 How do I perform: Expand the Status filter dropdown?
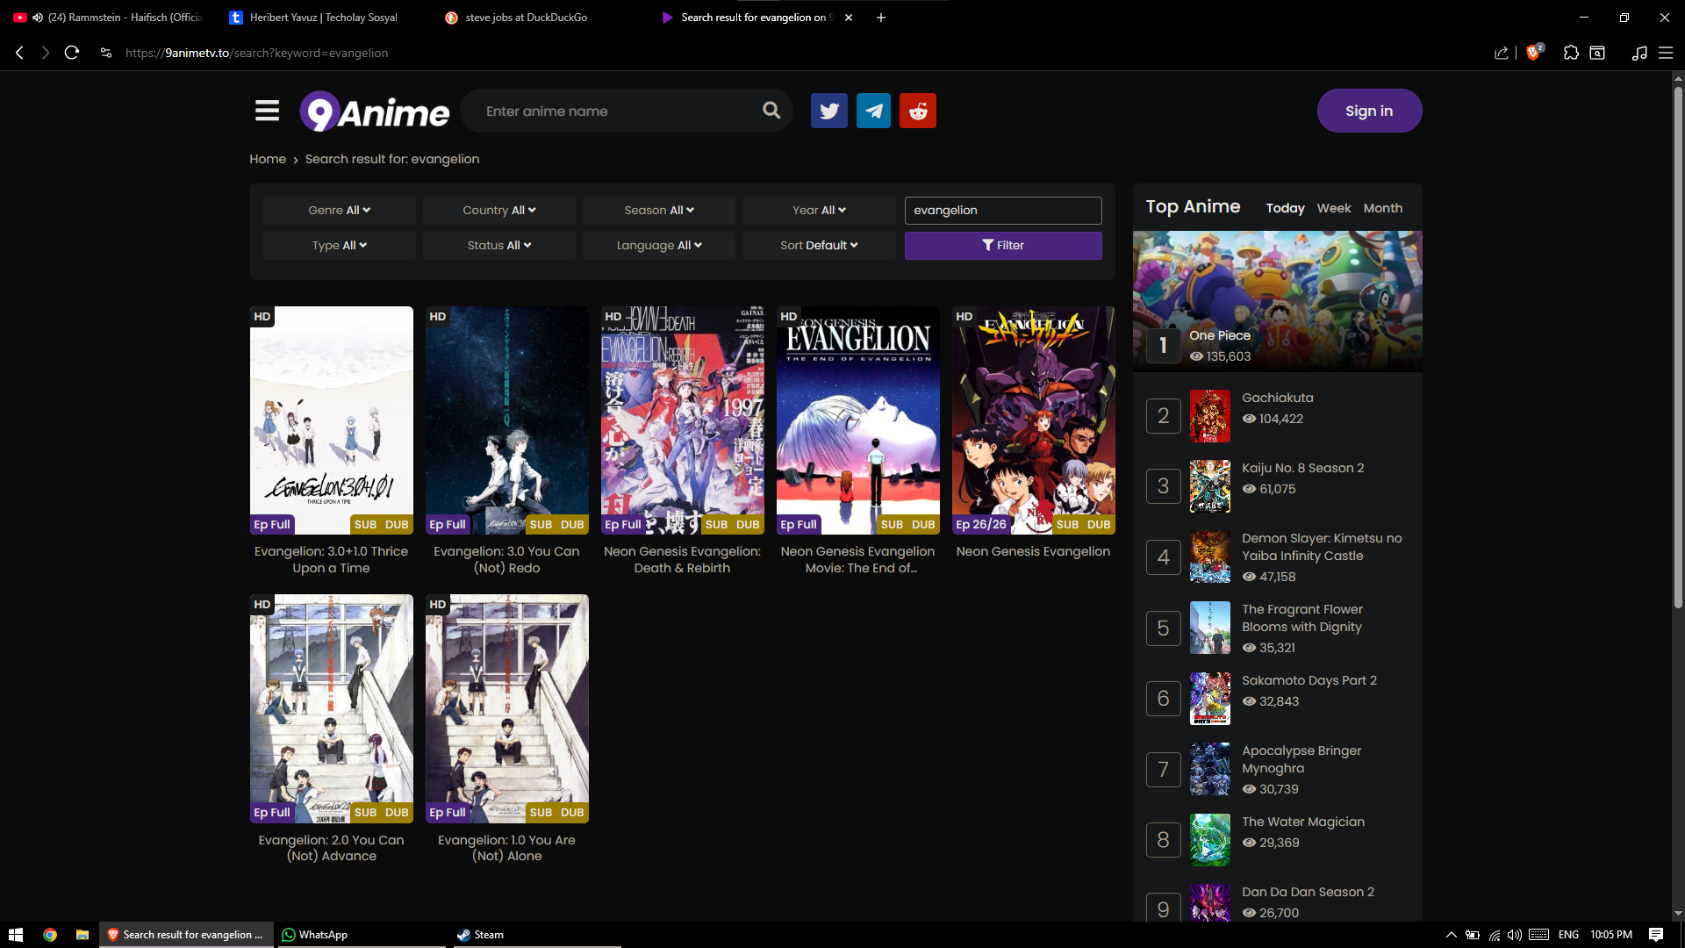tap(499, 246)
